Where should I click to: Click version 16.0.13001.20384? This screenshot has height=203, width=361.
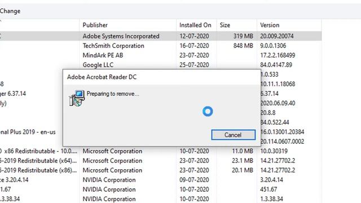(283, 132)
